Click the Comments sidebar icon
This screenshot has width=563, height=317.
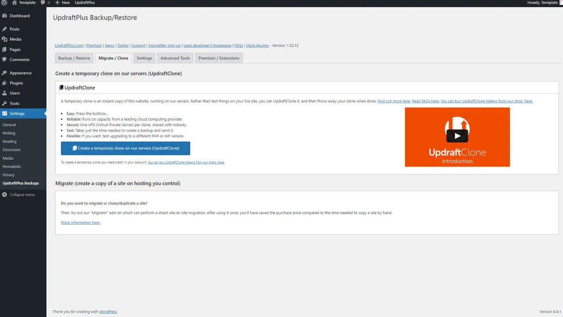tap(4, 59)
